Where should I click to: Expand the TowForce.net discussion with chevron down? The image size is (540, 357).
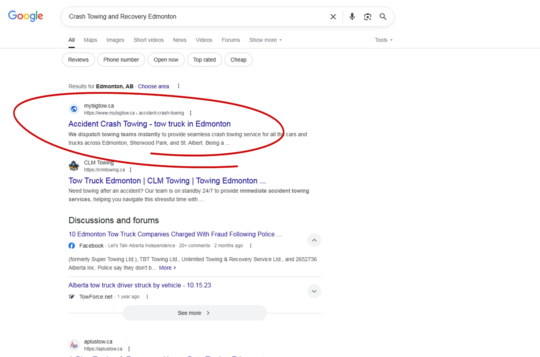(314, 291)
